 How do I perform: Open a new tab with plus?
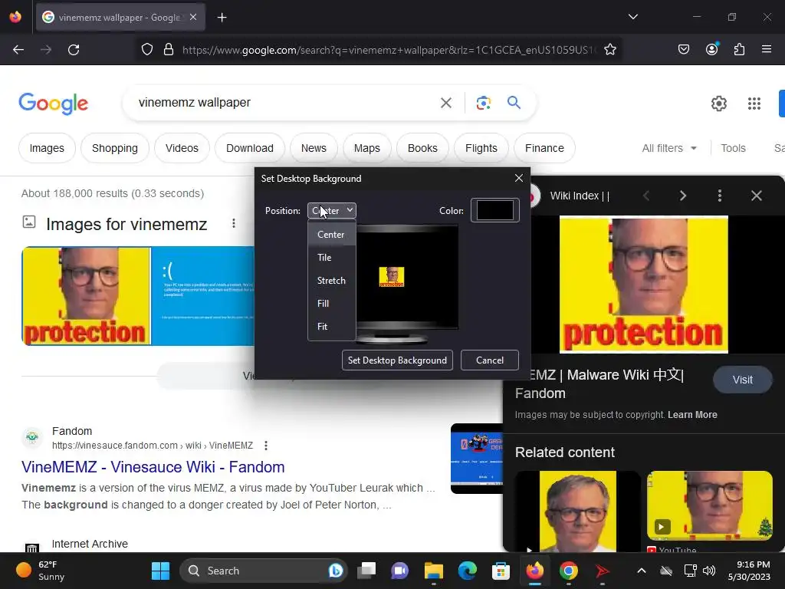(222, 18)
